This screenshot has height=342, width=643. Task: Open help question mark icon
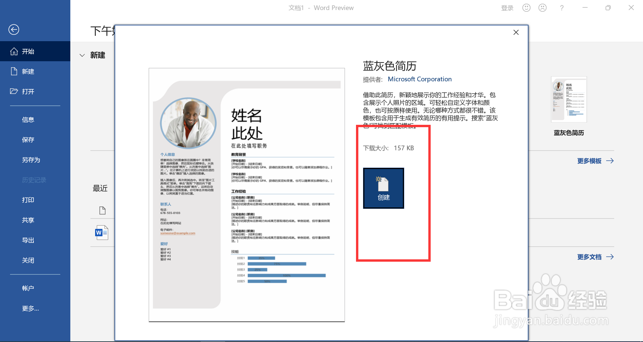click(x=562, y=8)
